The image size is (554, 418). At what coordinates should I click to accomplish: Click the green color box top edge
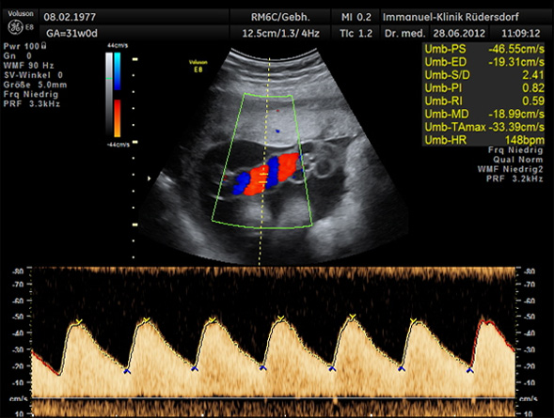click(268, 95)
